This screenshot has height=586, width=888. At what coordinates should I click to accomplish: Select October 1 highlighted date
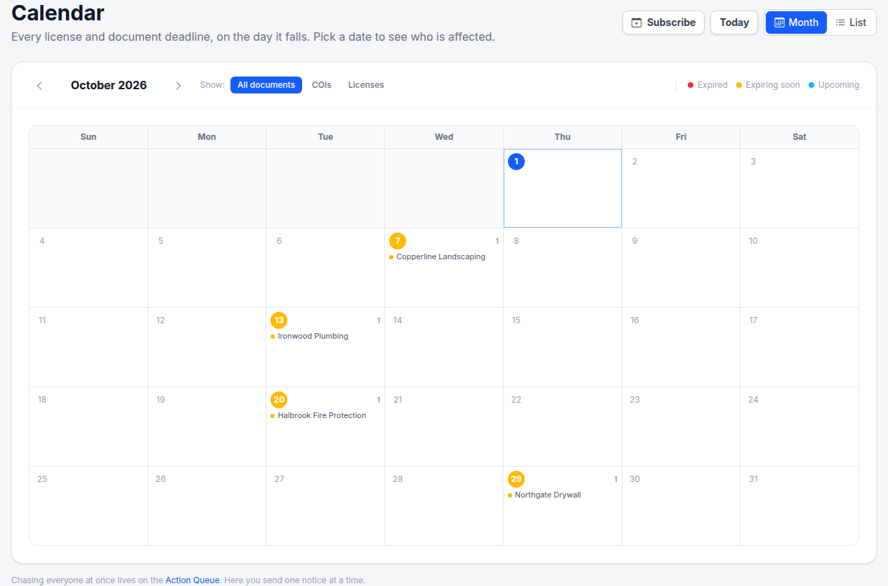point(516,162)
